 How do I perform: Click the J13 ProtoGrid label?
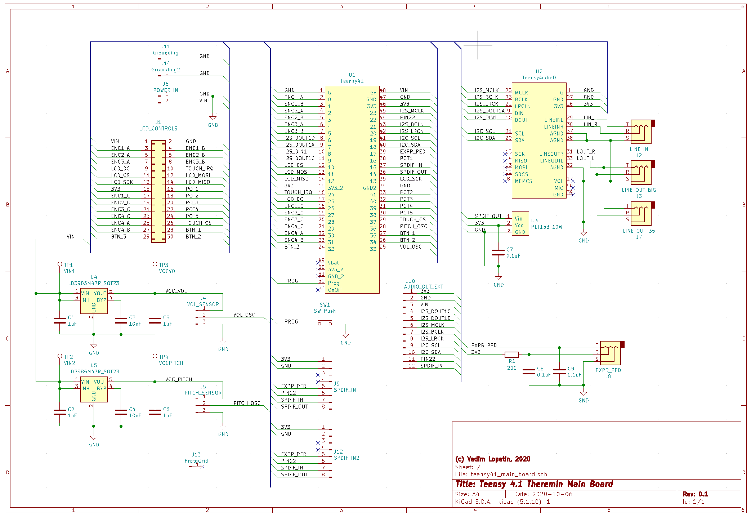(x=196, y=458)
